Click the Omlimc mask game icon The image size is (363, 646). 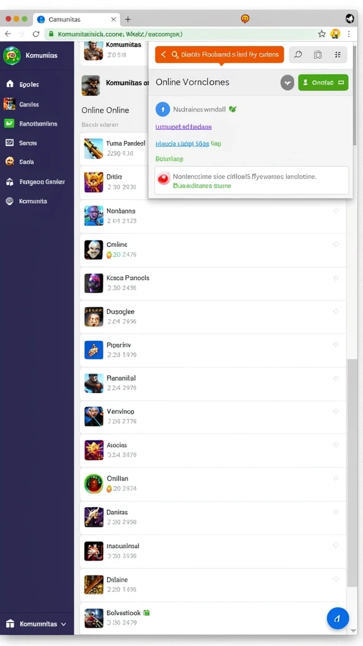click(x=93, y=250)
